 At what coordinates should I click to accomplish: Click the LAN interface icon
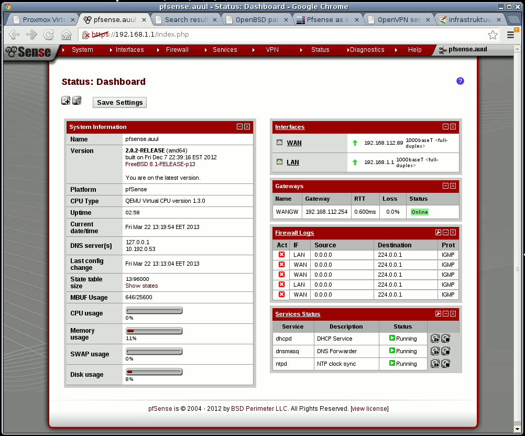280,162
